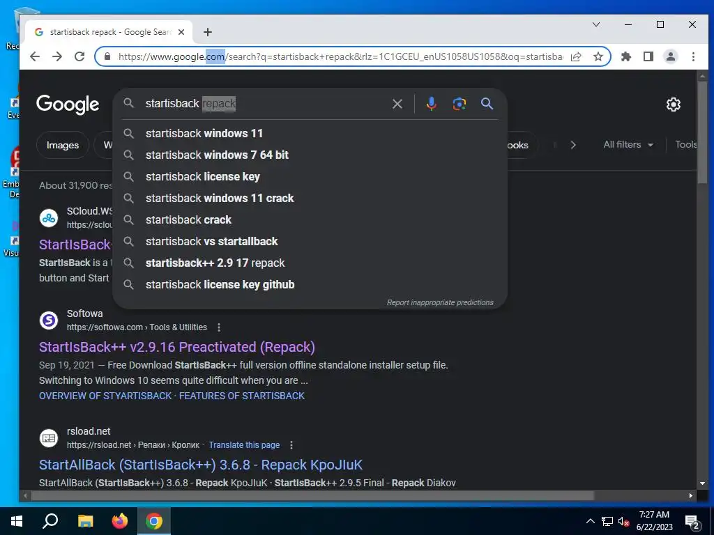This screenshot has width=714, height=535.
Task: Show hidden tray icons chevron
Action: tap(590, 522)
